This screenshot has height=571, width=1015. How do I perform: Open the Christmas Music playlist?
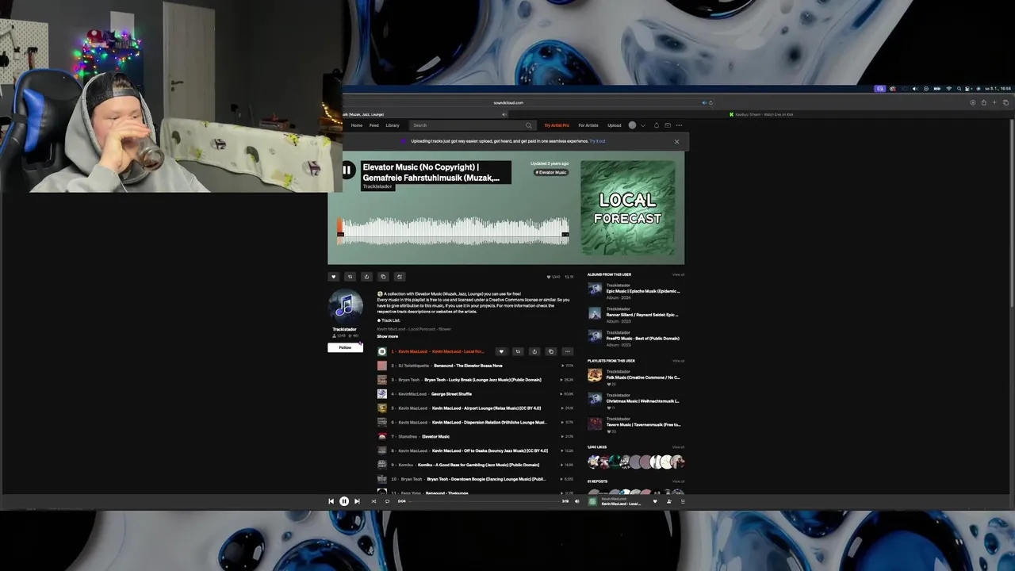642,401
